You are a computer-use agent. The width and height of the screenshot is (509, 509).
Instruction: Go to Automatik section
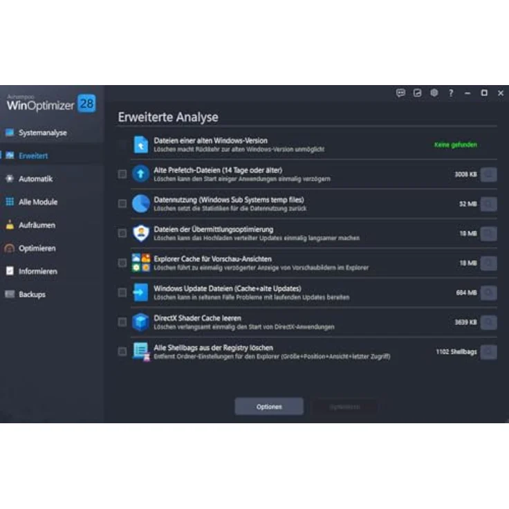(x=52, y=179)
